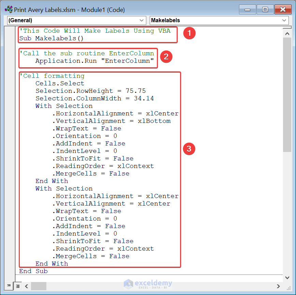This screenshot has width=296, height=295.
Task: Click the Selection.ColumnWidth = 34.14 line
Action: pyautogui.click(x=94, y=98)
